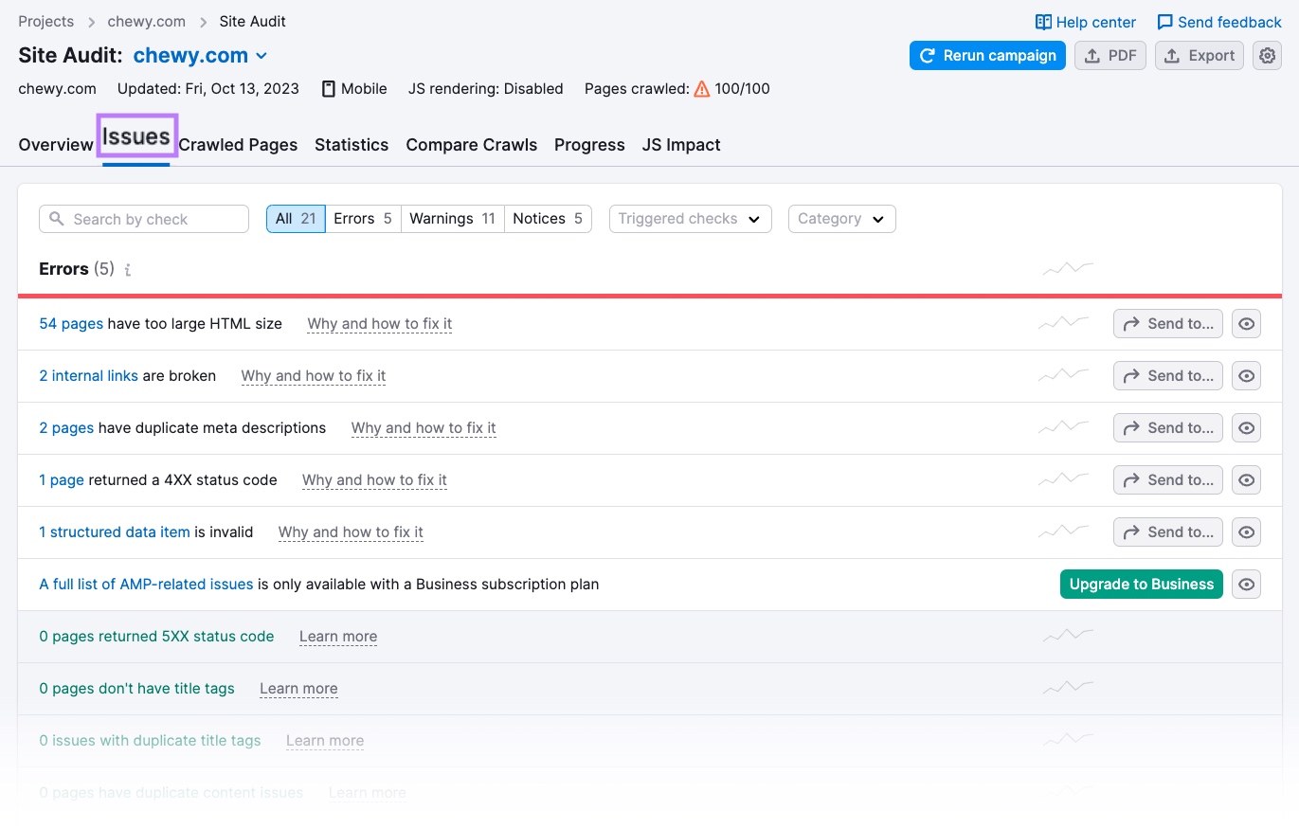Switch to the Progress tab
The image size is (1299, 829).
(x=589, y=145)
